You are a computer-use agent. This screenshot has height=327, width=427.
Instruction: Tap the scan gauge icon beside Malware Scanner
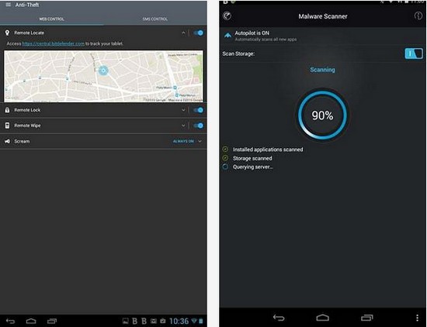227,15
